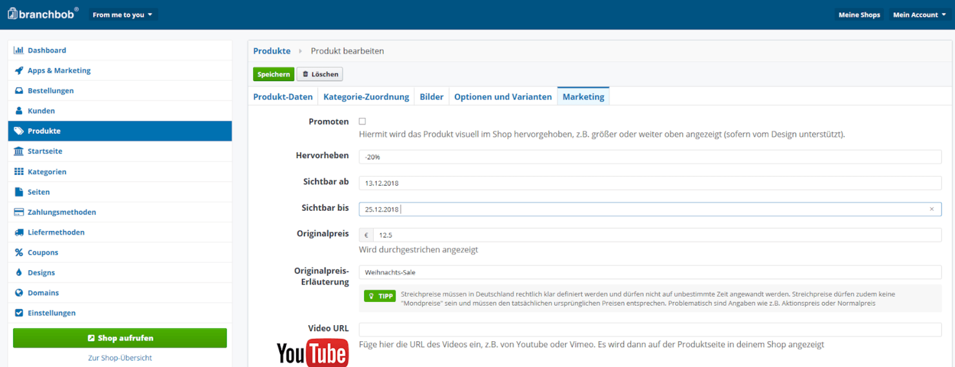Screen dimensions: 955x367
Task: Open the Optionen und Varianten tab
Action: click(x=503, y=97)
